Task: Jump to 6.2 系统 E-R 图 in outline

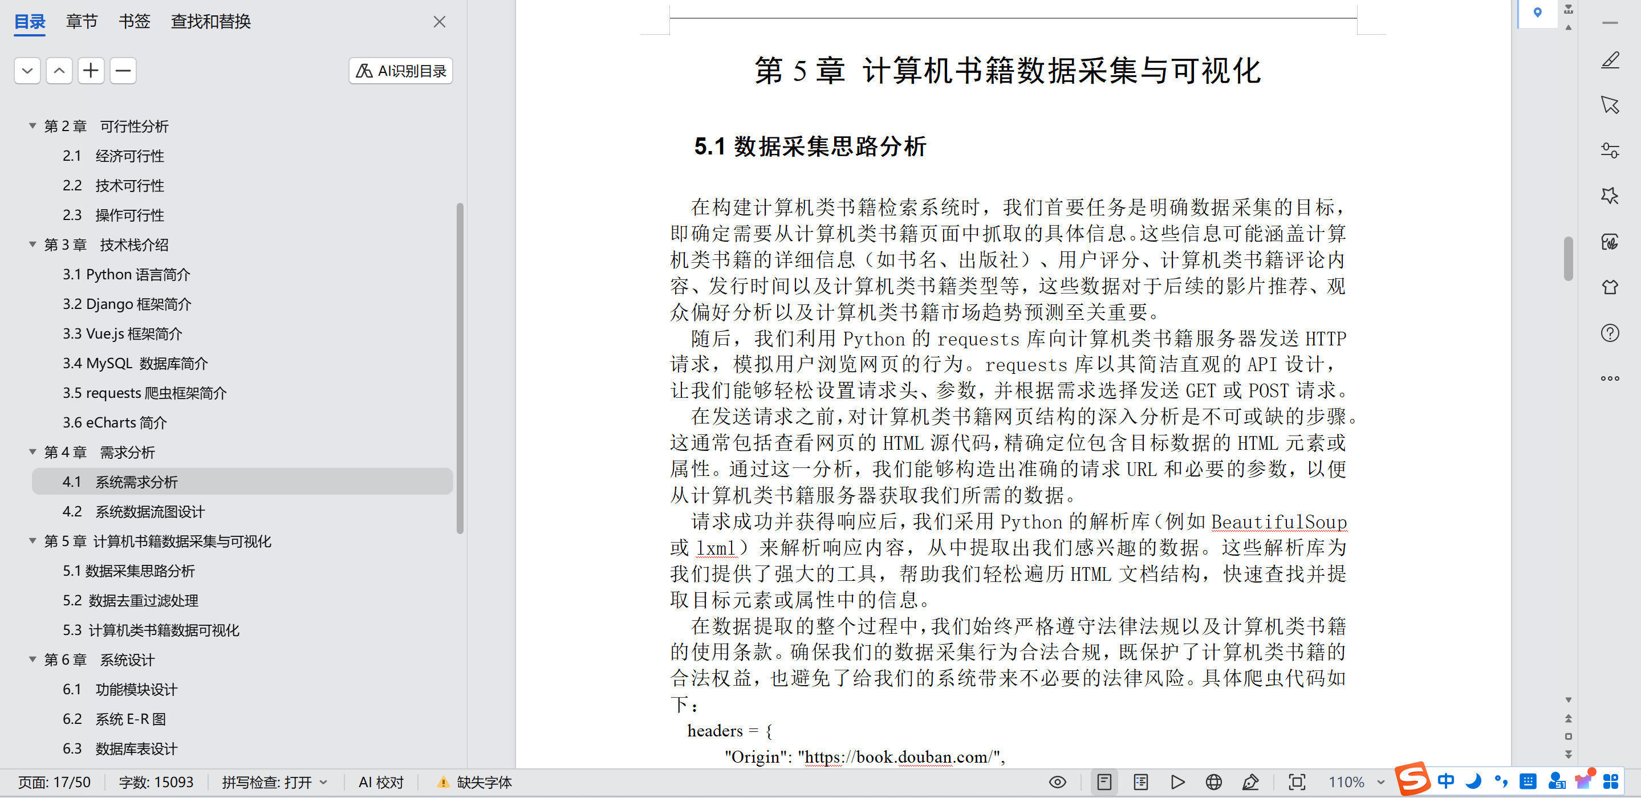Action: 114,719
